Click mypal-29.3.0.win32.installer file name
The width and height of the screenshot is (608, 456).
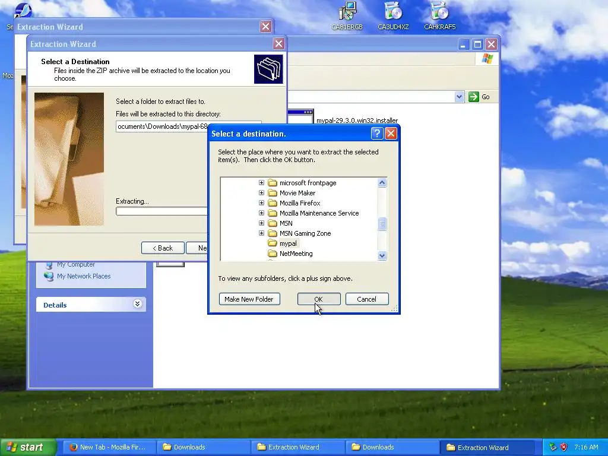[357, 120]
